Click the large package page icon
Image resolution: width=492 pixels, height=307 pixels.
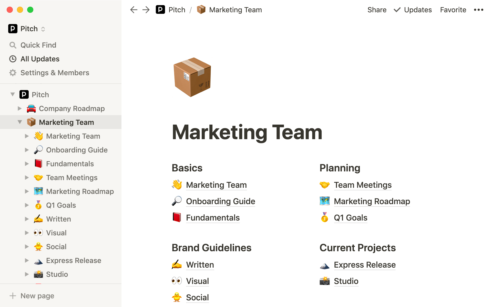[192, 77]
